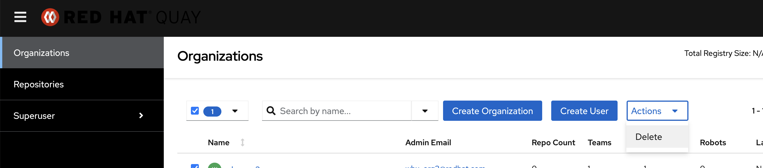The height and width of the screenshot is (168, 763).
Task: Click the Robots column header
Action: pos(713,143)
